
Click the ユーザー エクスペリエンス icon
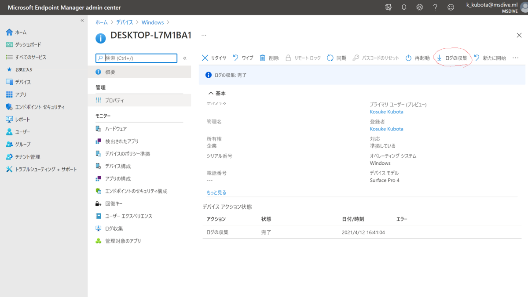tap(99, 216)
